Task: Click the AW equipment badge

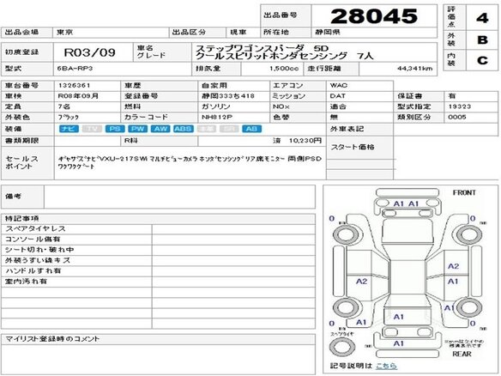Action: 160,129
